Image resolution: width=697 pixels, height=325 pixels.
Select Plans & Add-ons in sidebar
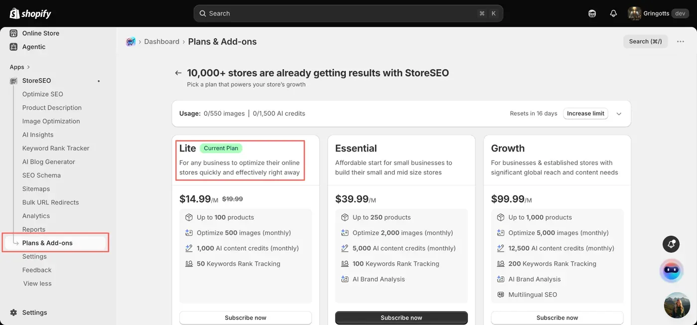point(47,243)
